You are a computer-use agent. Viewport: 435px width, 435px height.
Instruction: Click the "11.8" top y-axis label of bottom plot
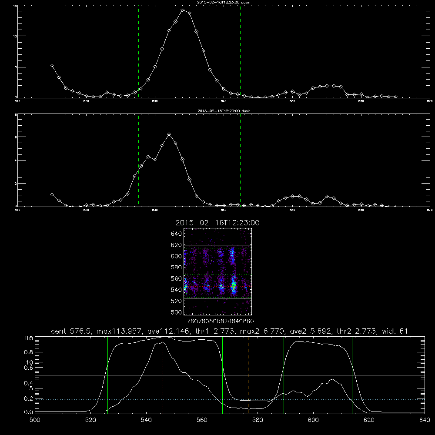(x=29, y=338)
